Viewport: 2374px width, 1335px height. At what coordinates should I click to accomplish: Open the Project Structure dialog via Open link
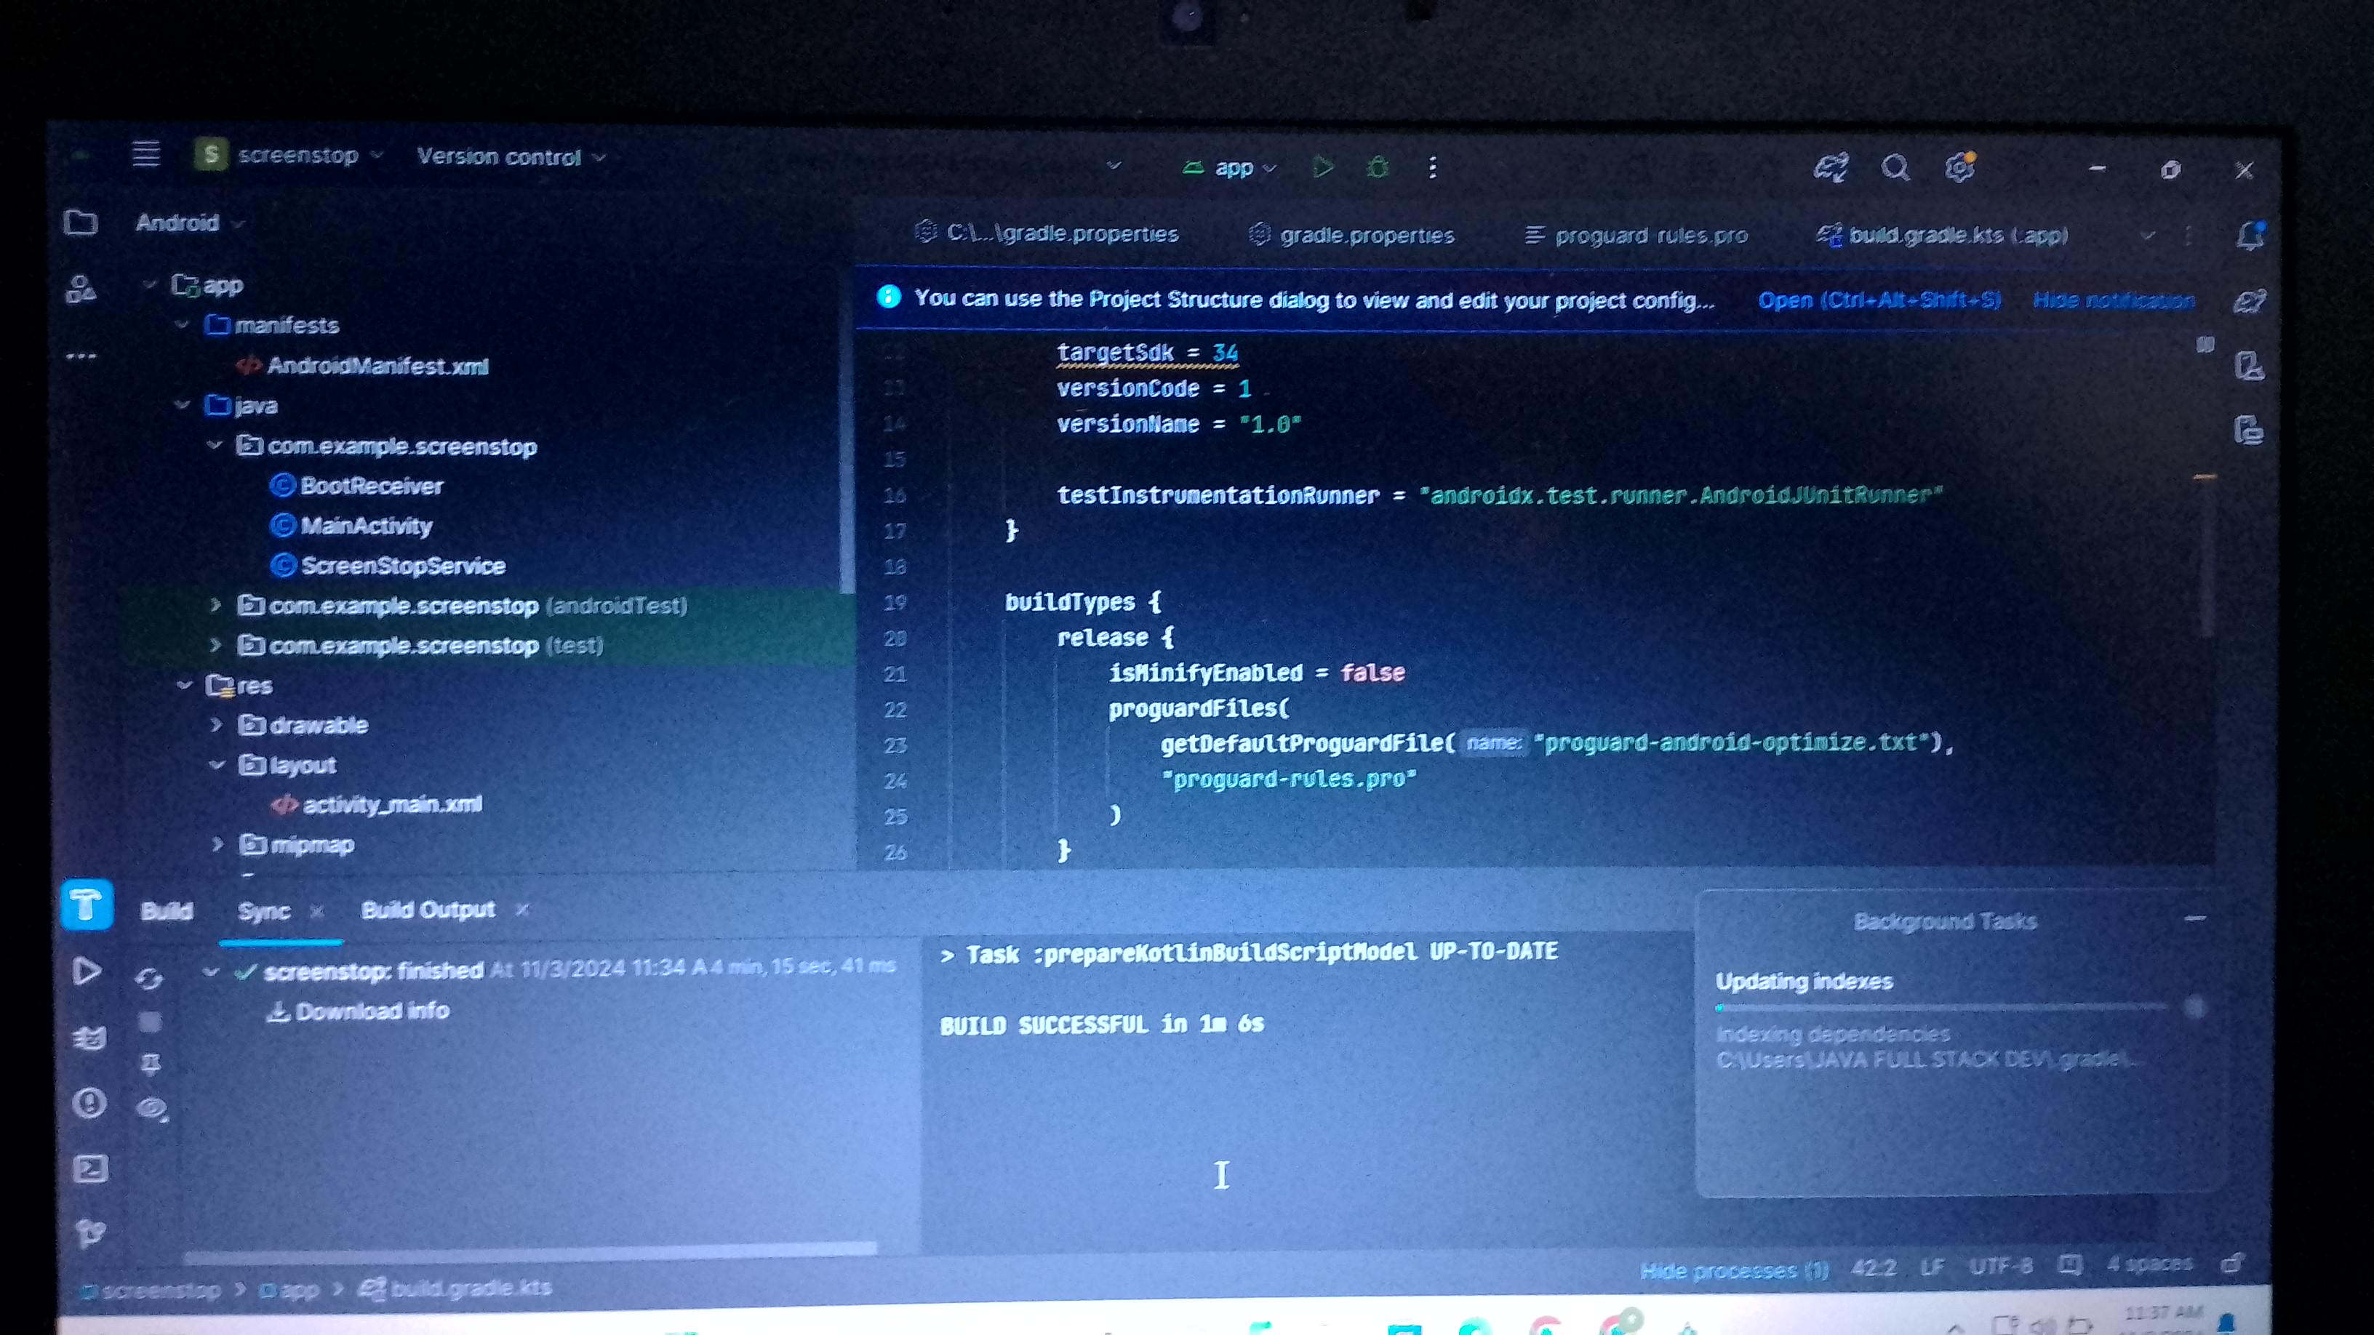click(1879, 300)
